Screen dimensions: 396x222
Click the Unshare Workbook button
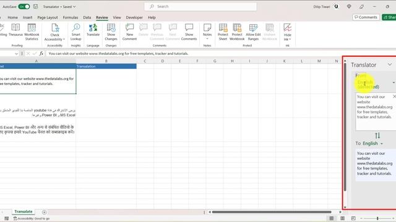pos(270,32)
